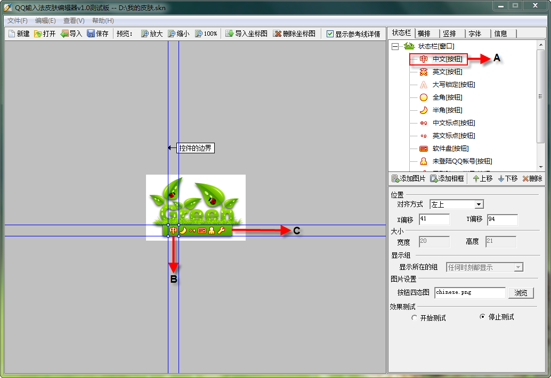The width and height of the screenshot is (551, 378).
Task: Click 导入坐标图 to import coordinate image
Action: 246,34
